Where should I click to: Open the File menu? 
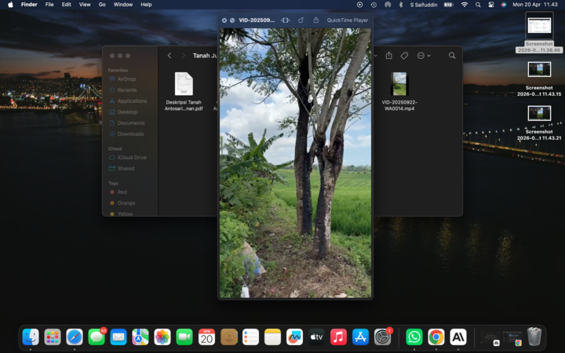click(x=49, y=5)
